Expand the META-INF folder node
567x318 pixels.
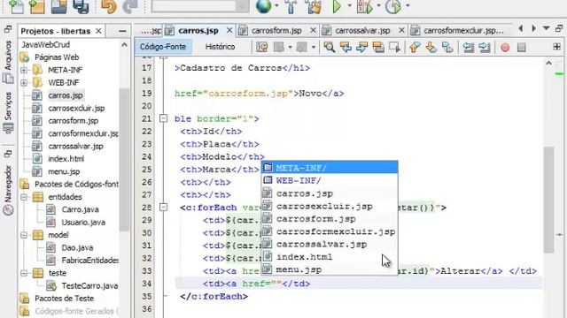point(24,71)
